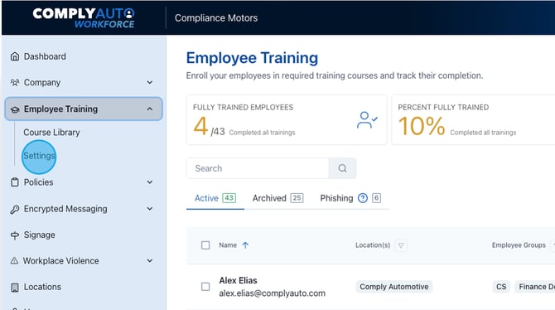Viewport: 555px width, 310px height.
Task: Click the Workplace Violence warning triangle icon
Action: (14, 261)
